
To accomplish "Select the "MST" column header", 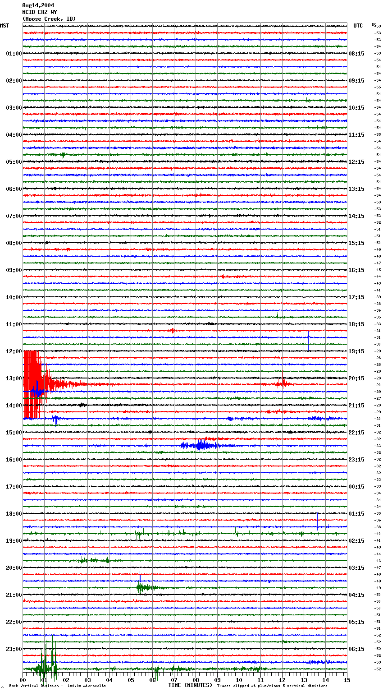I will (x=5, y=26).
